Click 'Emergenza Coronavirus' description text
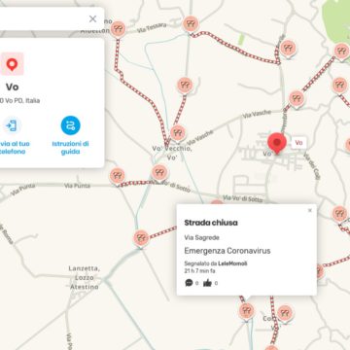The height and width of the screenshot is (350, 350). tap(227, 251)
